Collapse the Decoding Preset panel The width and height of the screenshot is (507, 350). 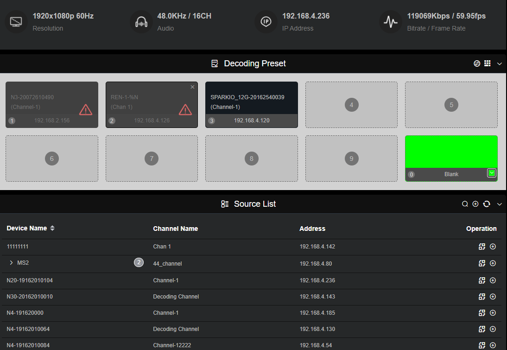pyautogui.click(x=500, y=64)
